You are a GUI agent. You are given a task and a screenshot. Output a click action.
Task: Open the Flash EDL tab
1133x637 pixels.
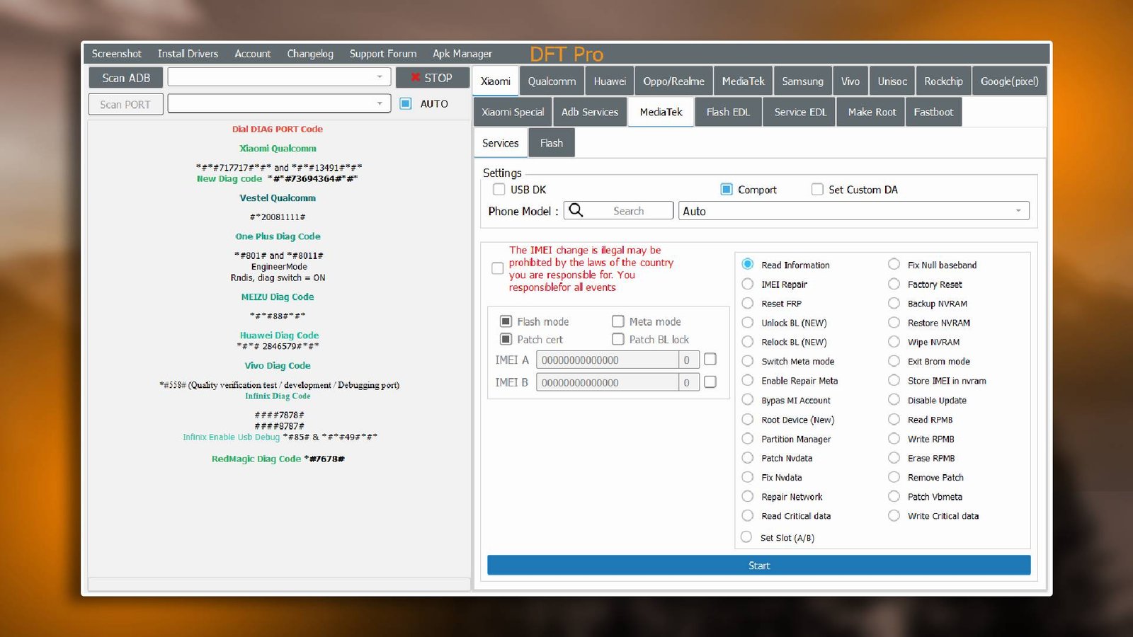tap(727, 112)
